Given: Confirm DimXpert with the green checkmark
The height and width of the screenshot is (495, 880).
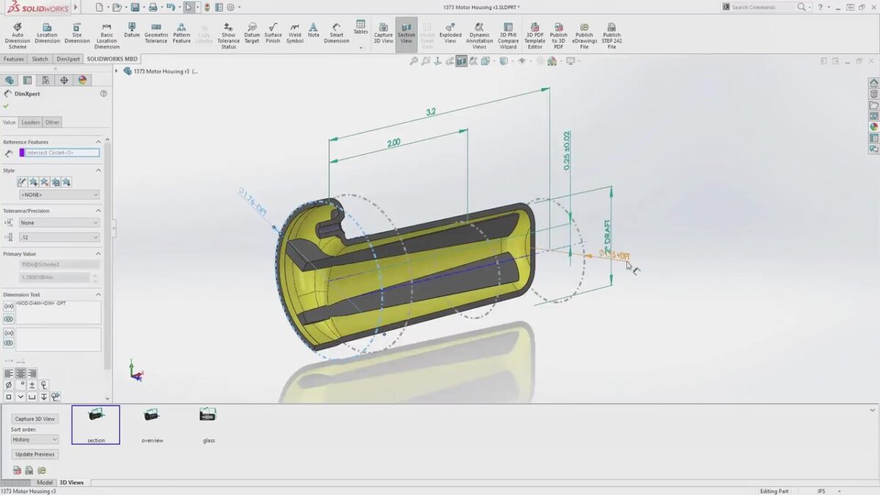Looking at the screenshot, I should click(x=6, y=106).
